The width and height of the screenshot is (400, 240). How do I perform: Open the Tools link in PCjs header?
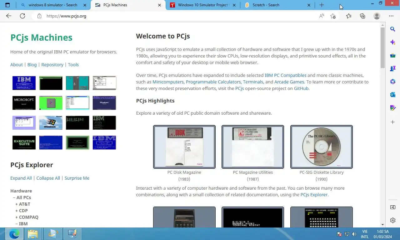click(73, 65)
